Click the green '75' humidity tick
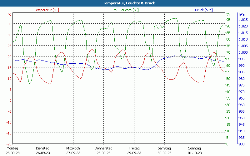Image resolution: width=250 pixels, height=156 pixels. coord(228,46)
